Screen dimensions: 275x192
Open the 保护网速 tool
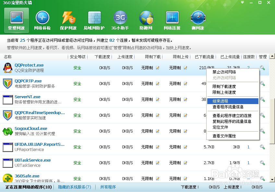68,20
